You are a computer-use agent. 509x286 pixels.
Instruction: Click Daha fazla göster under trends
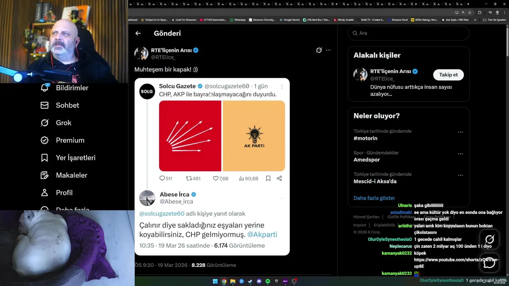click(x=374, y=198)
